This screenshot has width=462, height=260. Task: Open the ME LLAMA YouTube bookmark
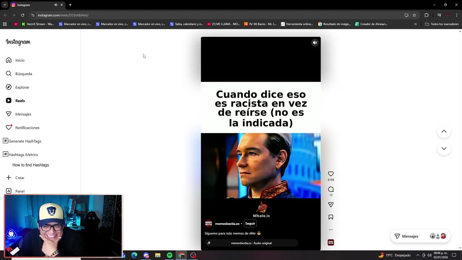click(x=223, y=24)
